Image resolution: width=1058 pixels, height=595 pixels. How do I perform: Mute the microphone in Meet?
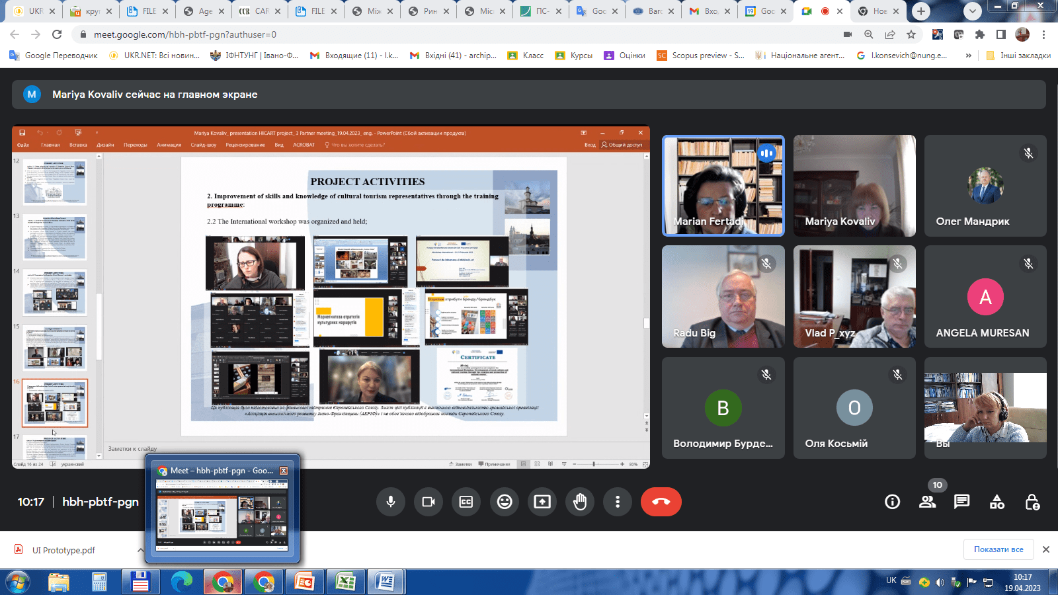coord(391,502)
